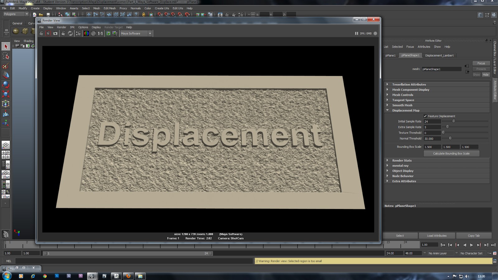The height and width of the screenshot is (280, 498).
Task: Open the Maya Software renderer dropdown
Action: click(x=150, y=33)
